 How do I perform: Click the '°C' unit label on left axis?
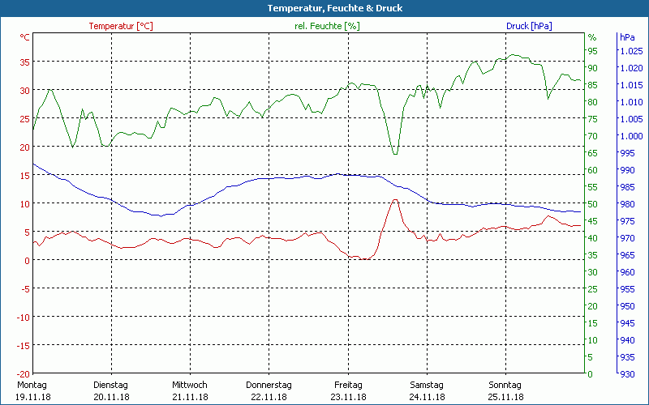pos(25,37)
